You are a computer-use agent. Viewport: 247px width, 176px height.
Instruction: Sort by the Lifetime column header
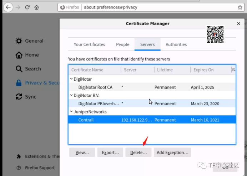tap(172, 70)
